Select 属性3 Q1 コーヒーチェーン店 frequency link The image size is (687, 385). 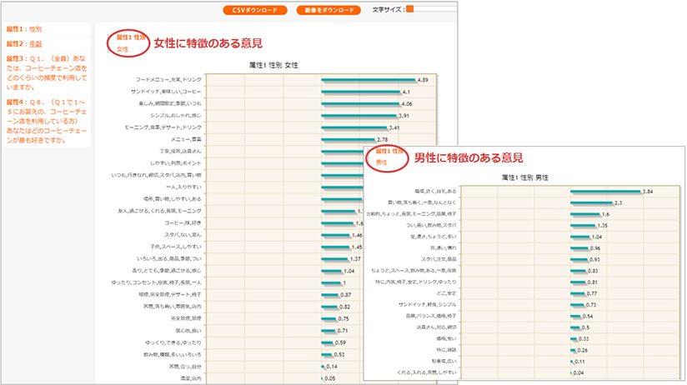pyautogui.click(x=47, y=72)
